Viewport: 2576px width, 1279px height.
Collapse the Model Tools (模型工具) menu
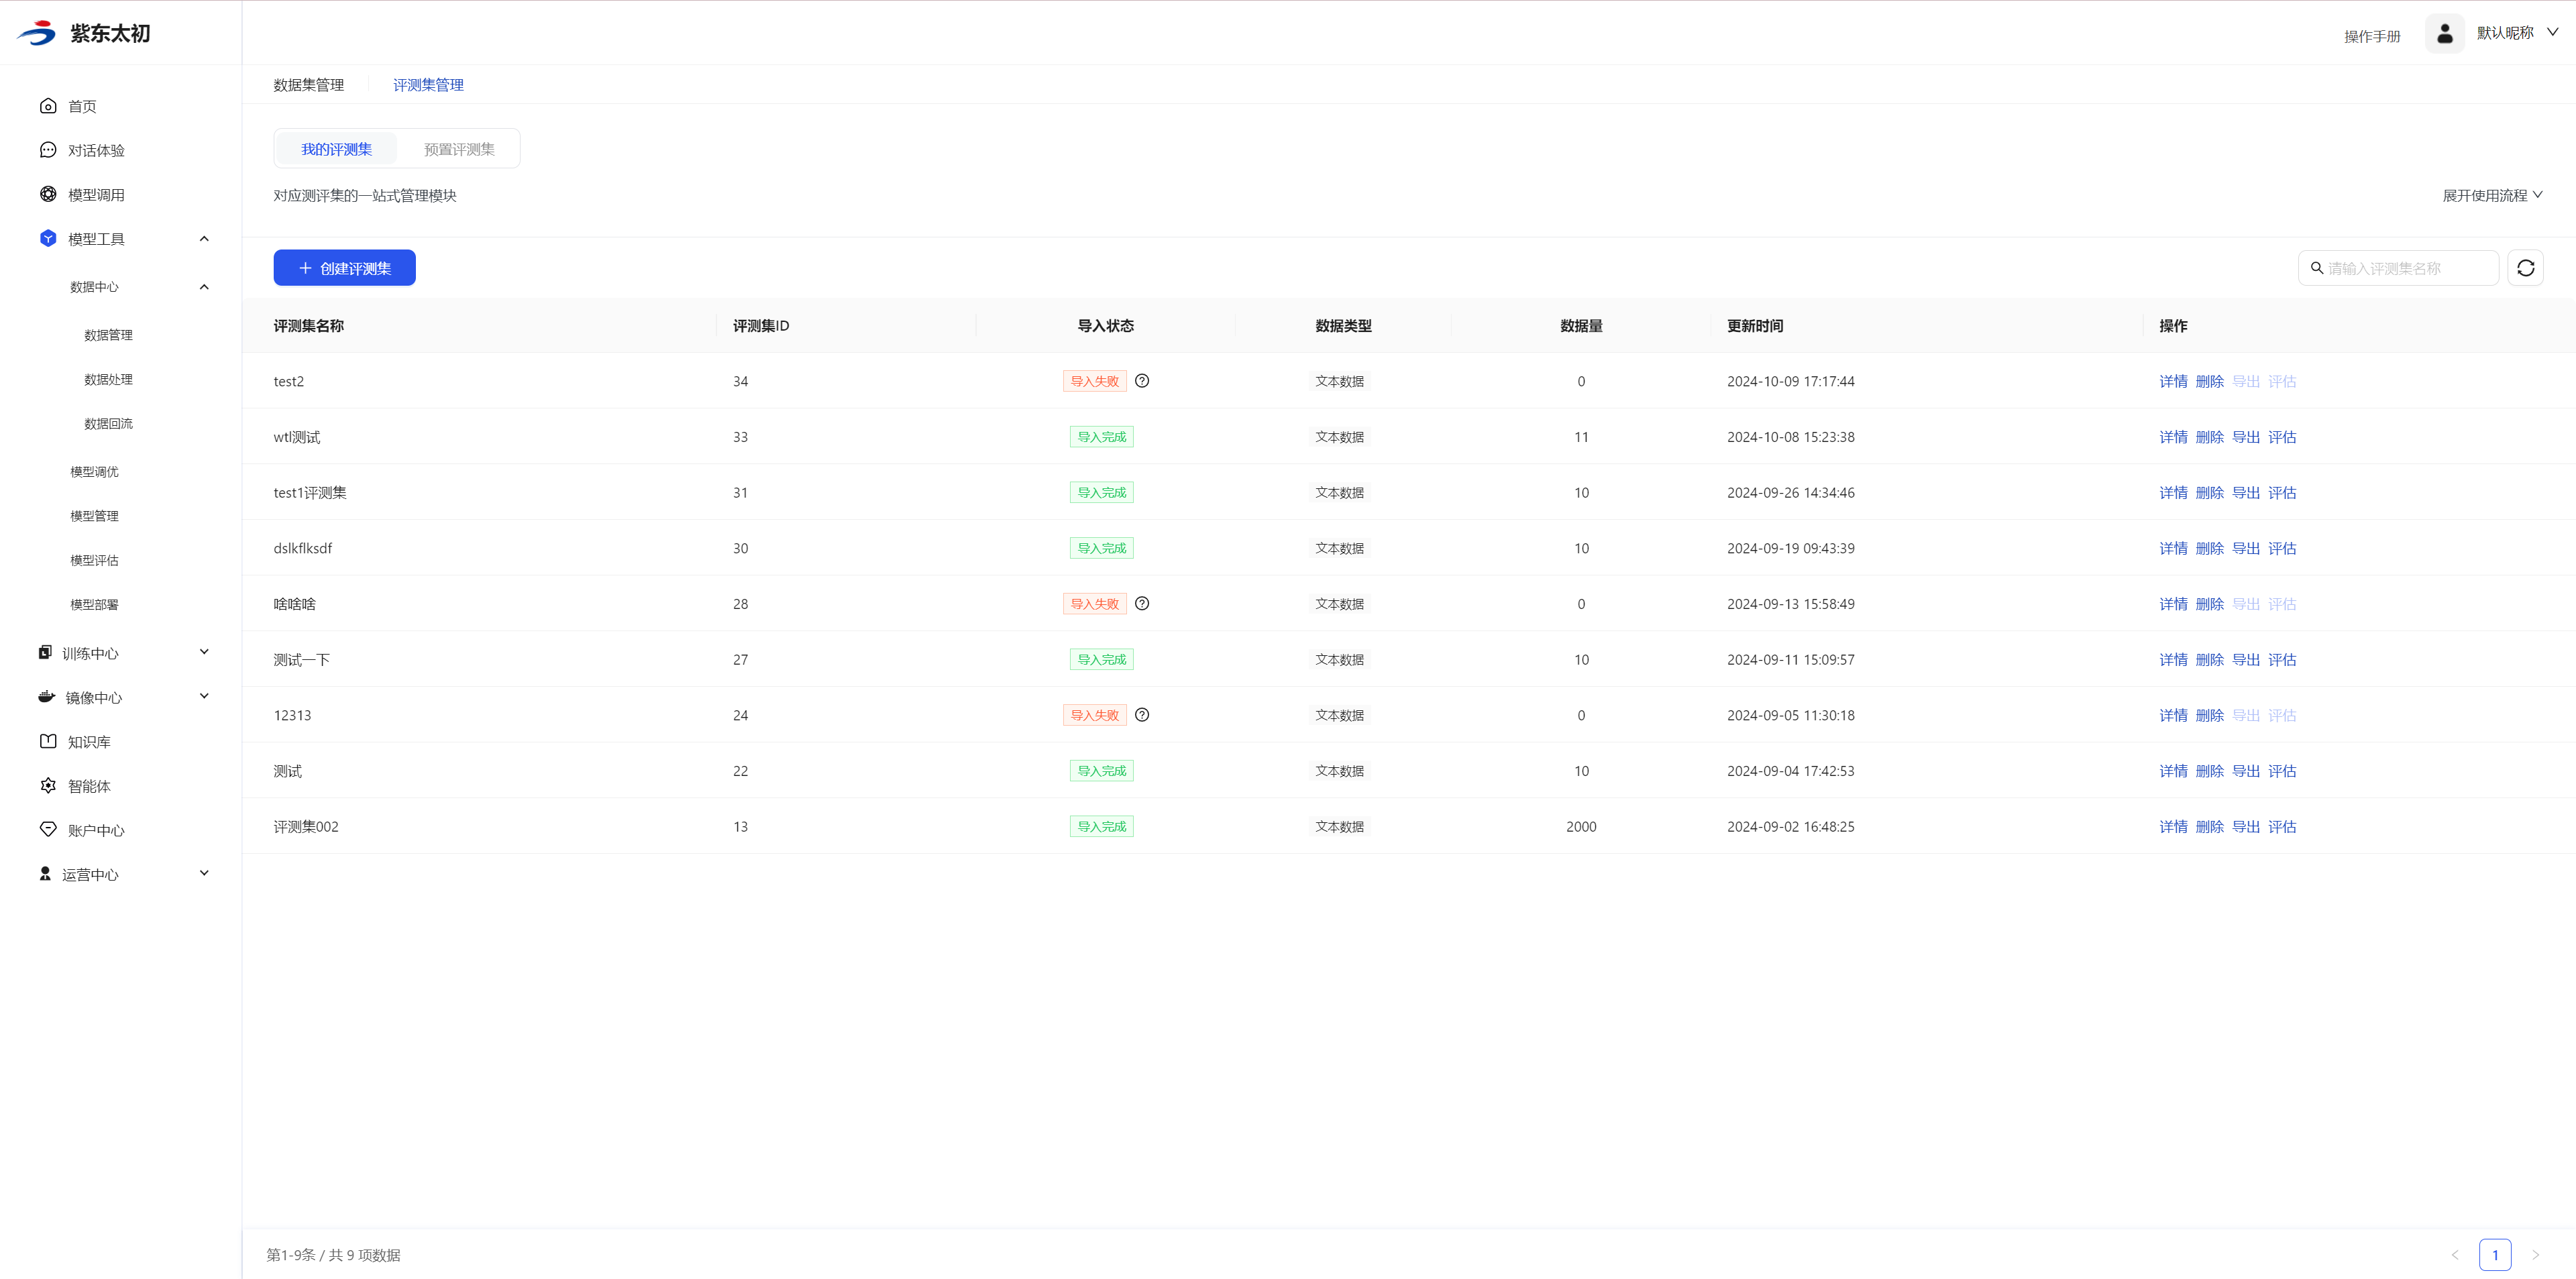tap(204, 239)
